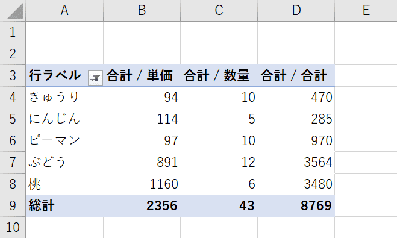Select row 2 header

(x=13, y=54)
